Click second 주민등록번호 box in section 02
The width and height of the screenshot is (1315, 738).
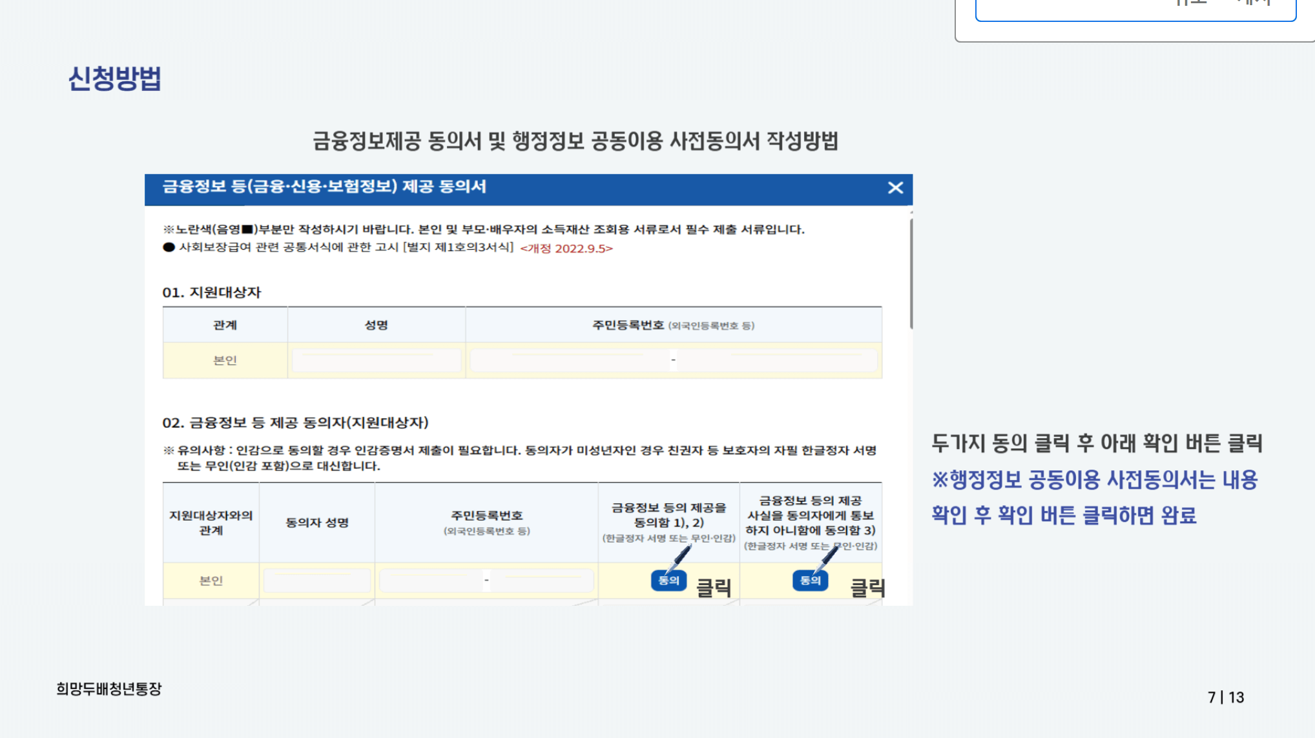tap(541, 581)
